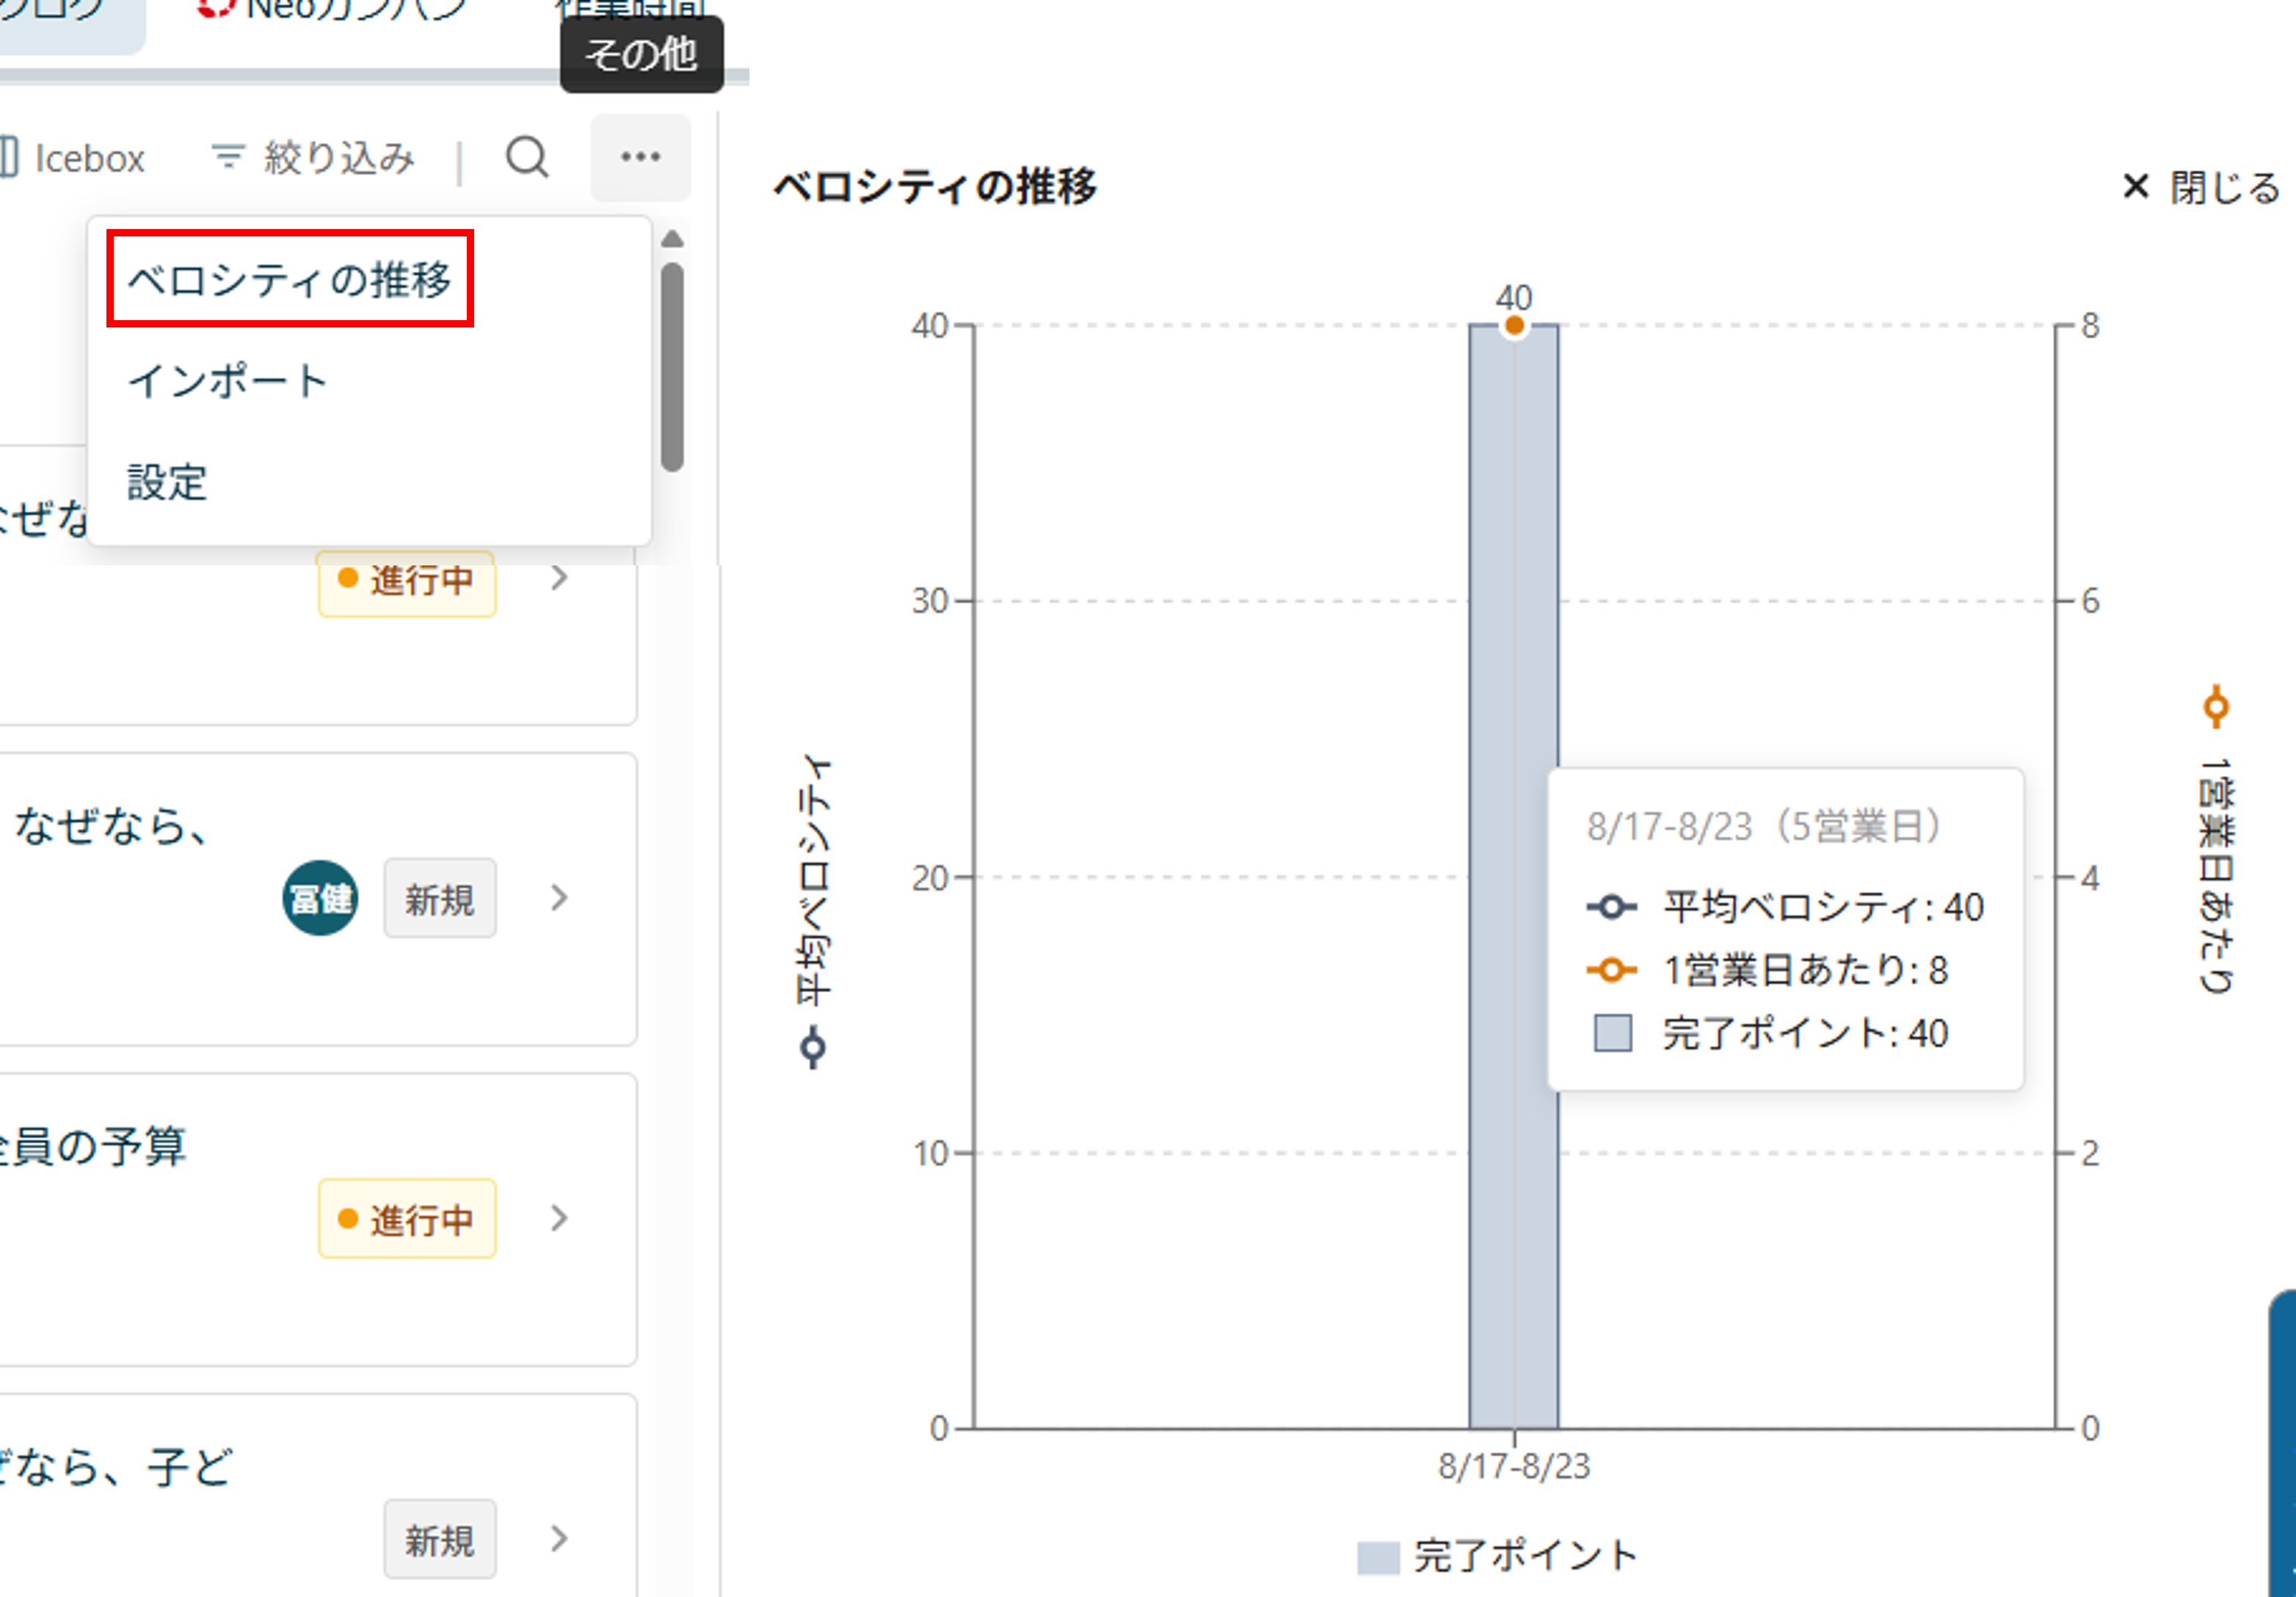
Task: Click the dropdown menu scroll up arrow
Action: click(673, 239)
